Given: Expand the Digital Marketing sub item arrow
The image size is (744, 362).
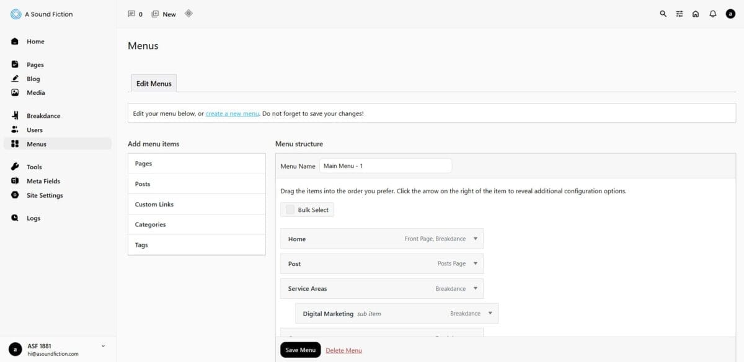Looking at the screenshot, I should (x=490, y=313).
